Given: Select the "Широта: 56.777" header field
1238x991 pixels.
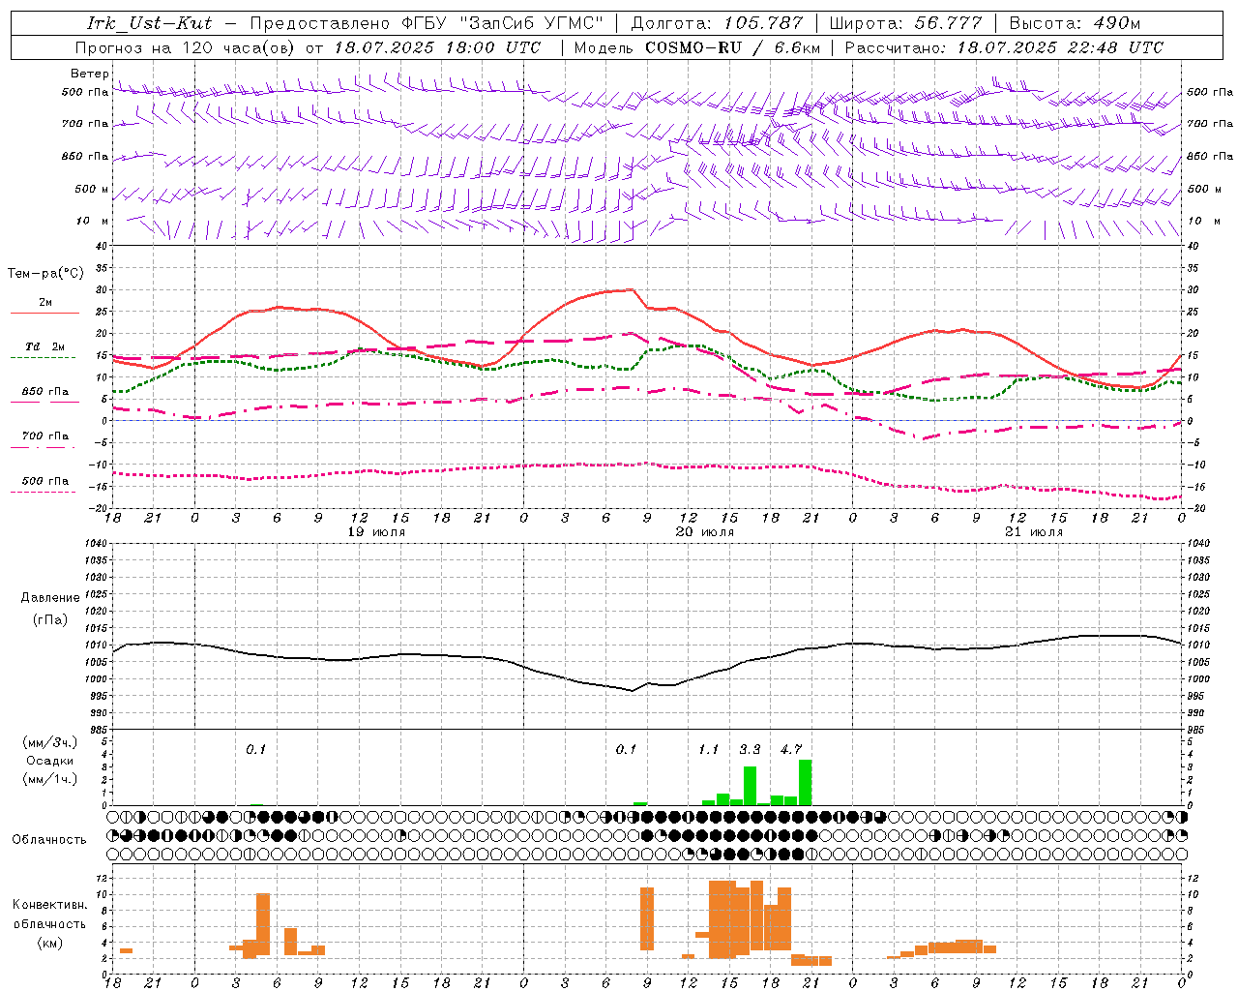Looking at the screenshot, I should 905,23.
